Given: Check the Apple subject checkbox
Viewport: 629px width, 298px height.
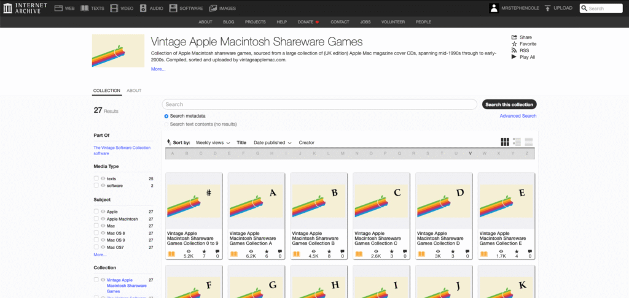Looking at the screenshot, I should click(x=96, y=211).
